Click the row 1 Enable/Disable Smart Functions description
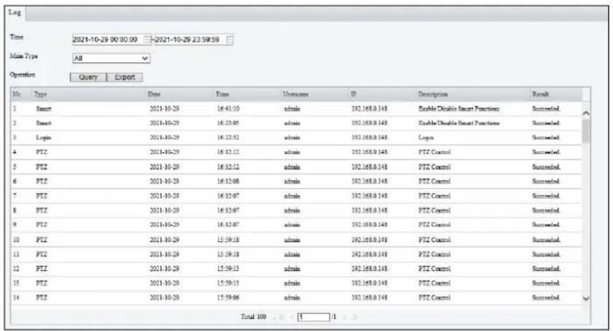The height and width of the screenshot is (331, 613). (x=459, y=109)
